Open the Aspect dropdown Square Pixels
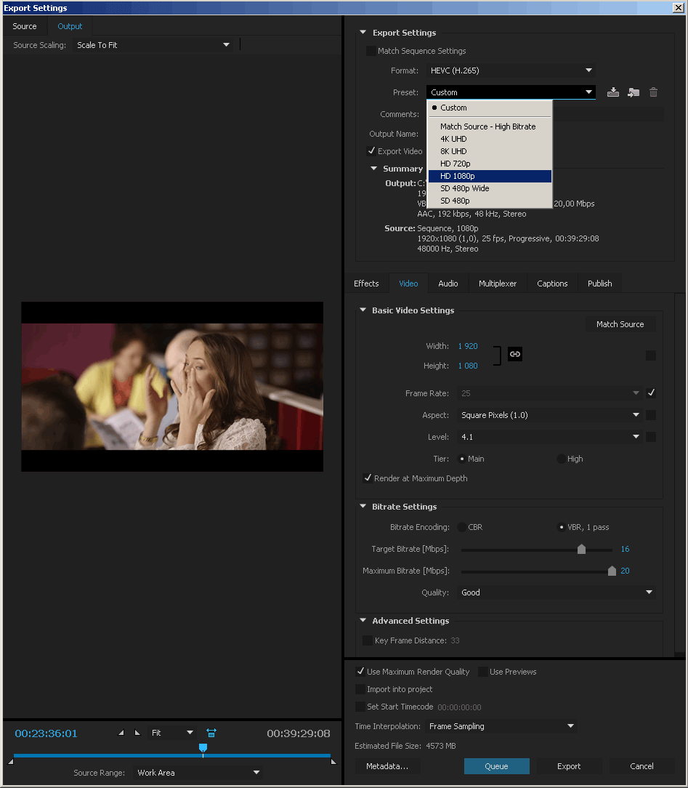Screen dimensions: 688x788 549,415
